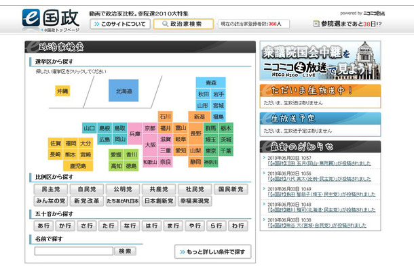The height and width of the screenshot is (271, 414).
Task: Select 愛媛 district tile
Action: coord(116,154)
